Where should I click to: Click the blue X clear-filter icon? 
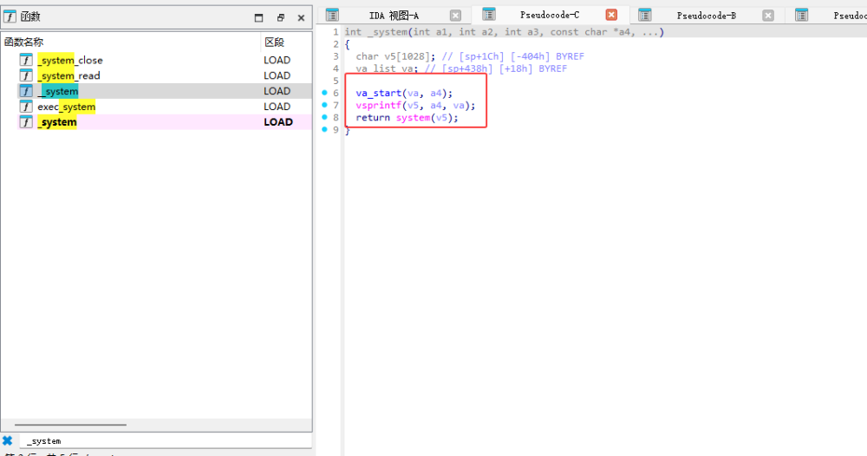8,440
